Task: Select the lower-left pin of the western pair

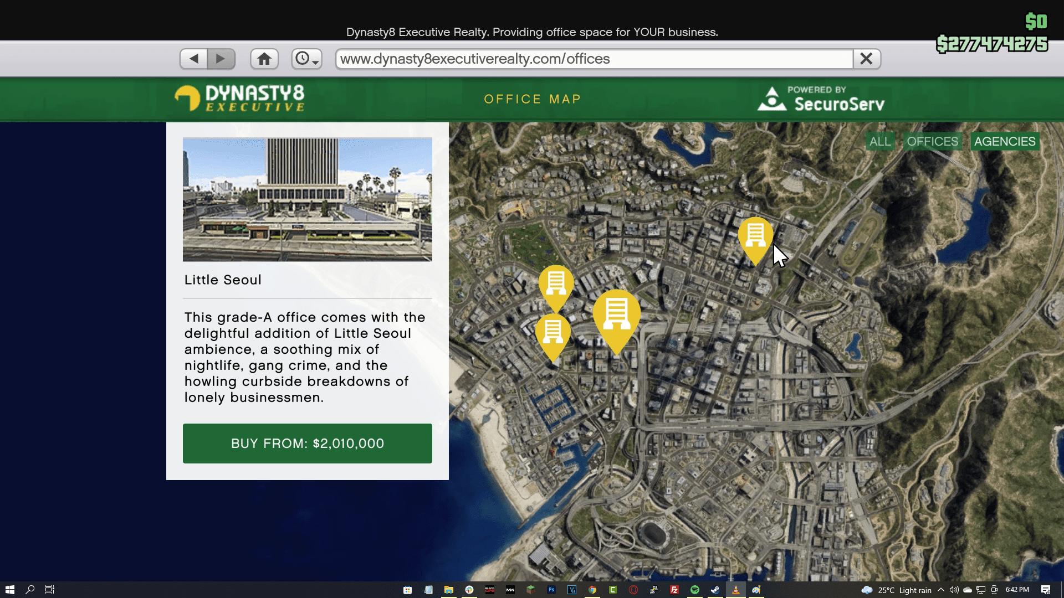Action: click(x=553, y=333)
